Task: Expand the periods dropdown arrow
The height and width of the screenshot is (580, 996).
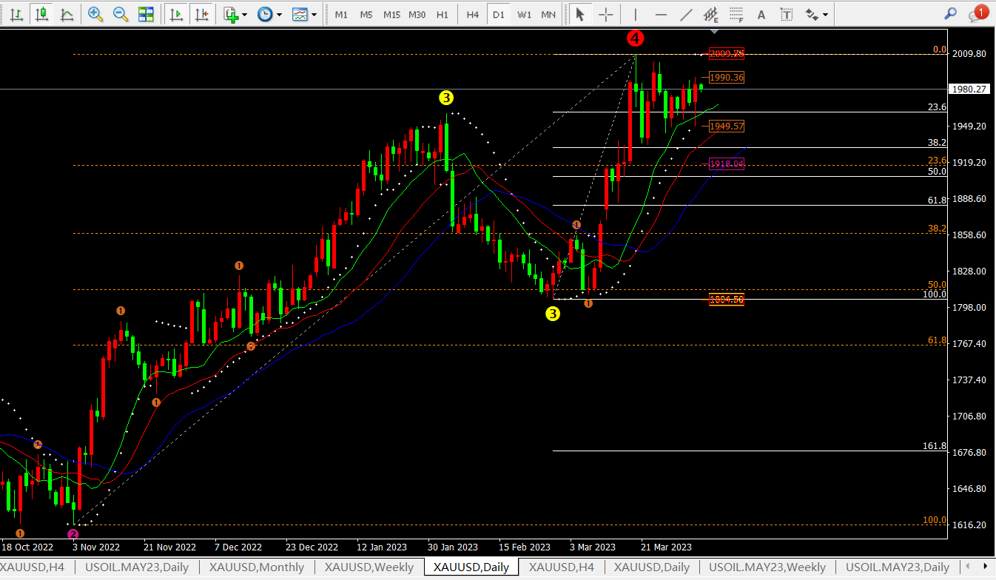Action: [280, 14]
